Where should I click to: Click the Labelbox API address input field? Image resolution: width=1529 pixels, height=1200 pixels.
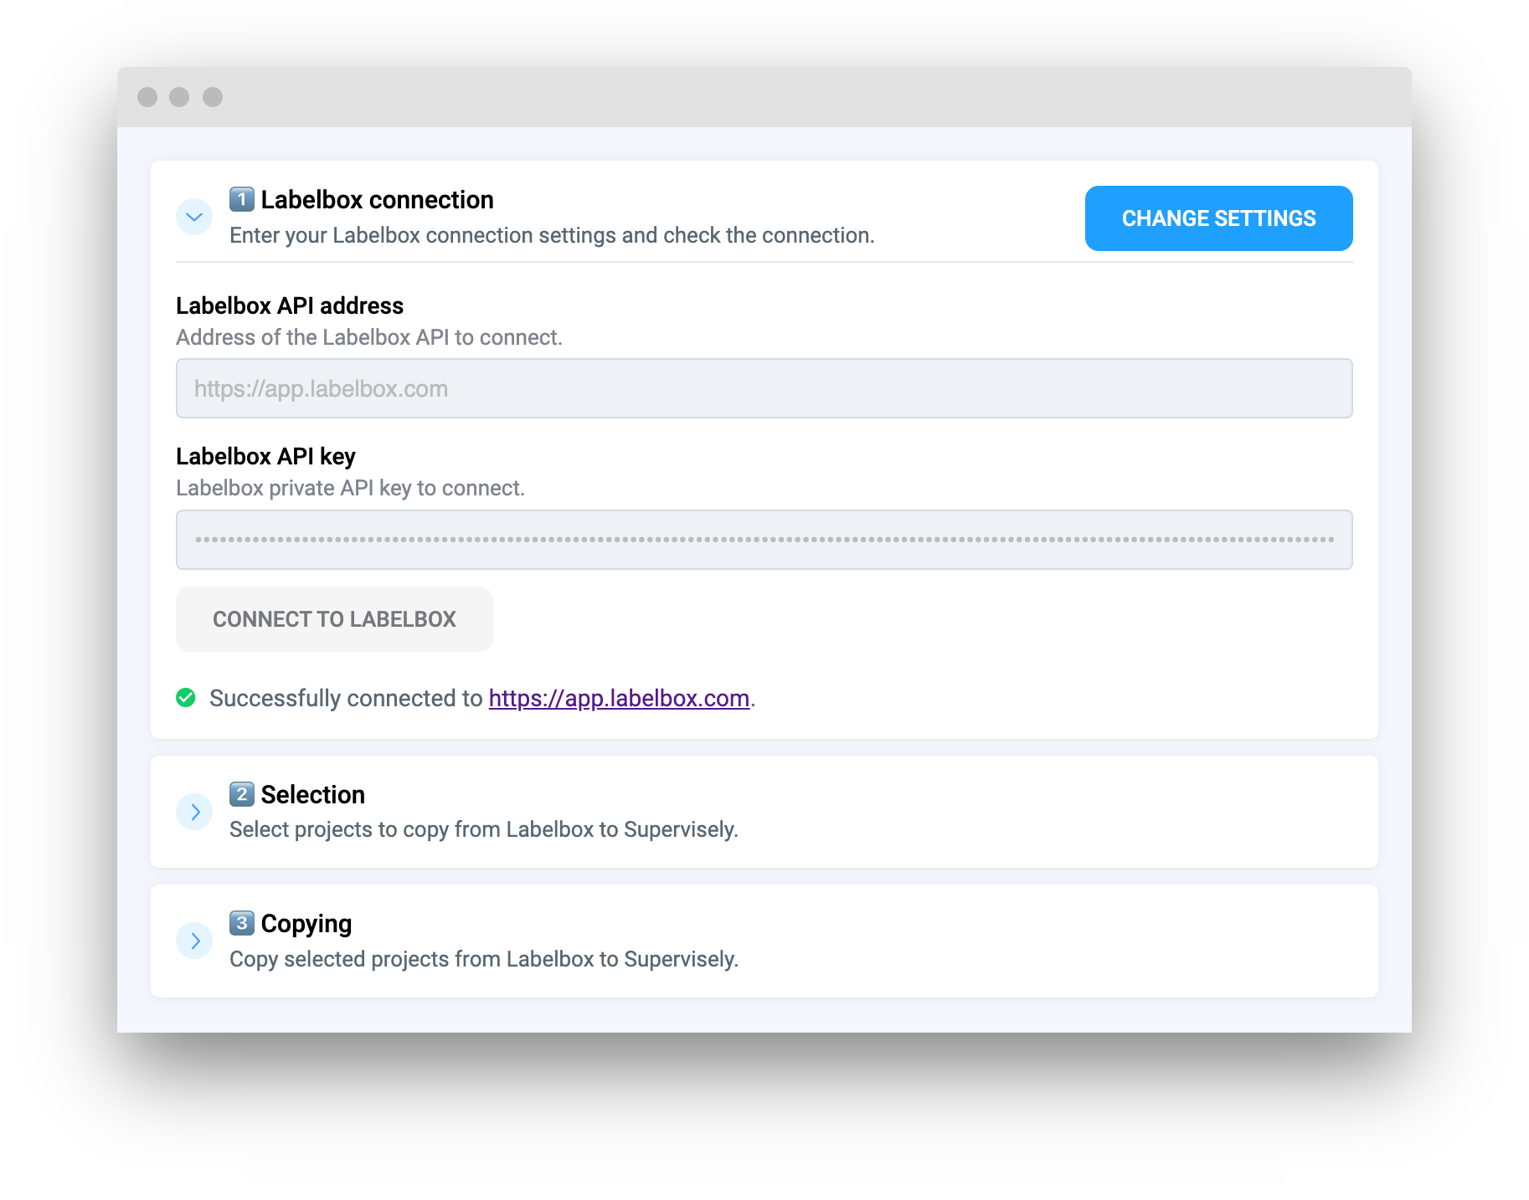[x=764, y=387]
